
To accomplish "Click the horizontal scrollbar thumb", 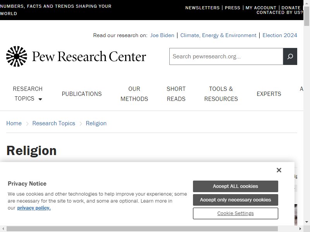I will [142, 229].
